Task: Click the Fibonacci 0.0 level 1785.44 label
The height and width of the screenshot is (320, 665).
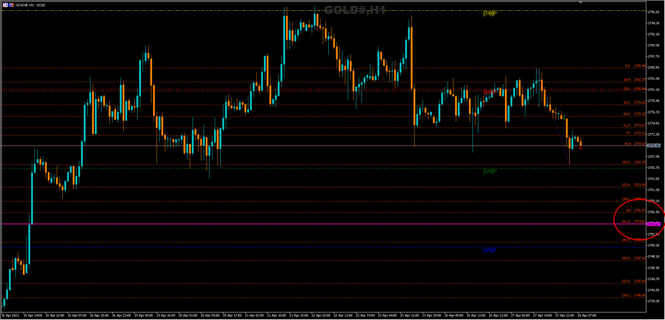Action: tap(635, 66)
